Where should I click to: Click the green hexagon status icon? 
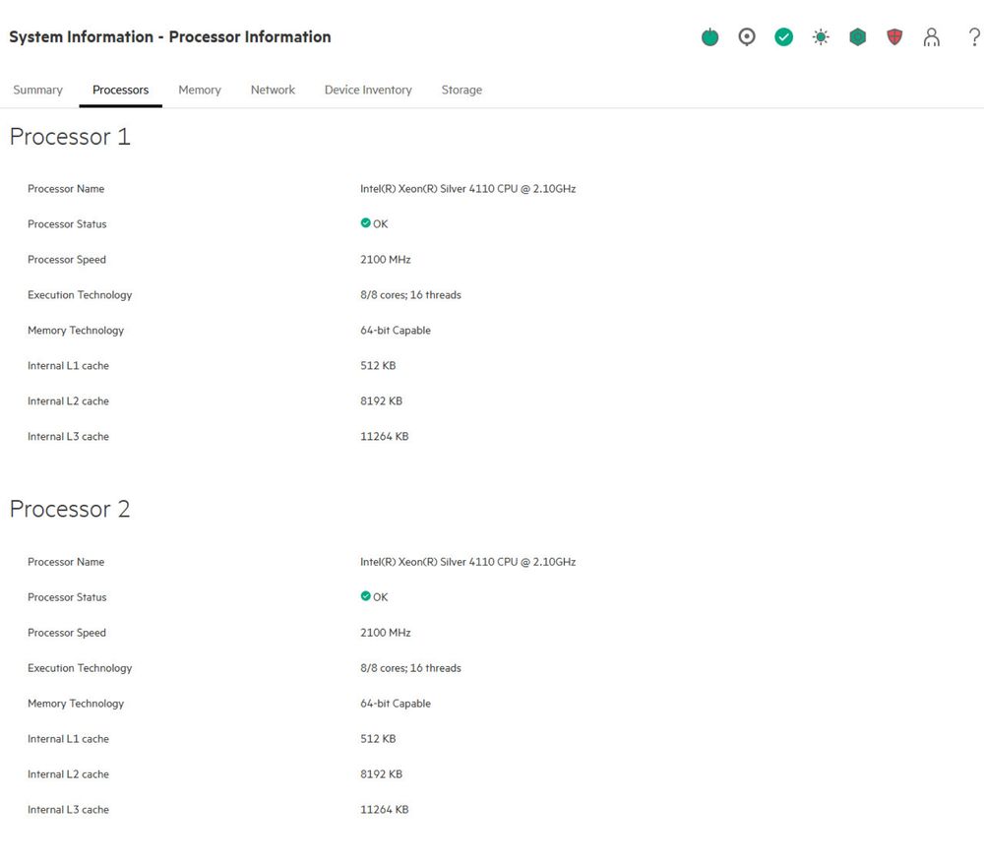[858, 37]
